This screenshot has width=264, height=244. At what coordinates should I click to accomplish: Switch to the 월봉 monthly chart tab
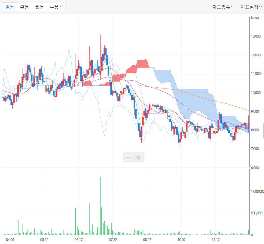pos(39,7)
